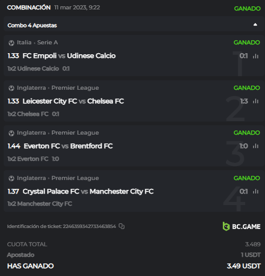Open statistics icon for Everton vs Brentford

click(256, 146)
